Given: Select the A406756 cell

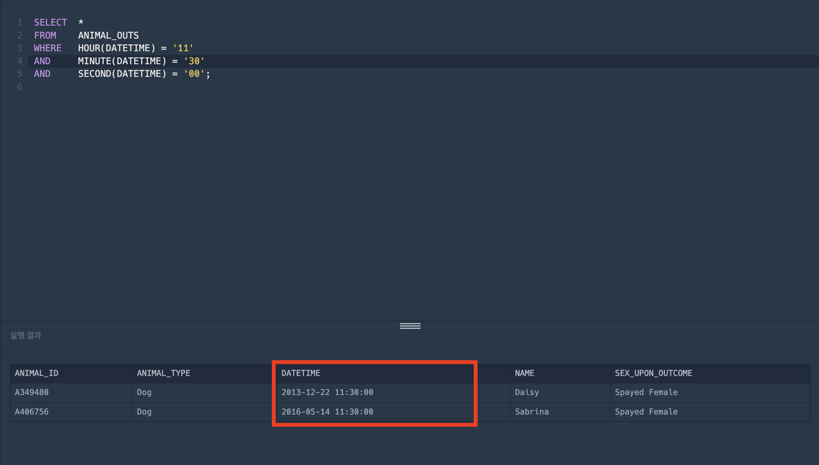Looking at the screenshot, I should point(31,412).
